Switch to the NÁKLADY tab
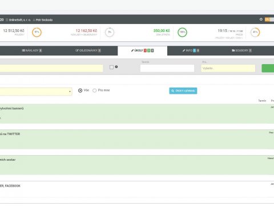 tap(32, 50)
